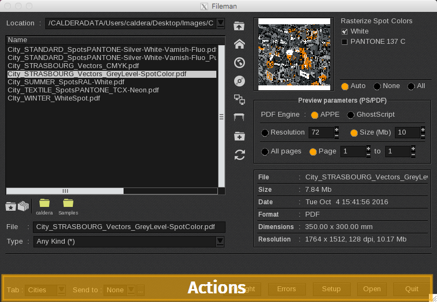
Task: Add favorite with starred folder icon
Action: point(10,206)
